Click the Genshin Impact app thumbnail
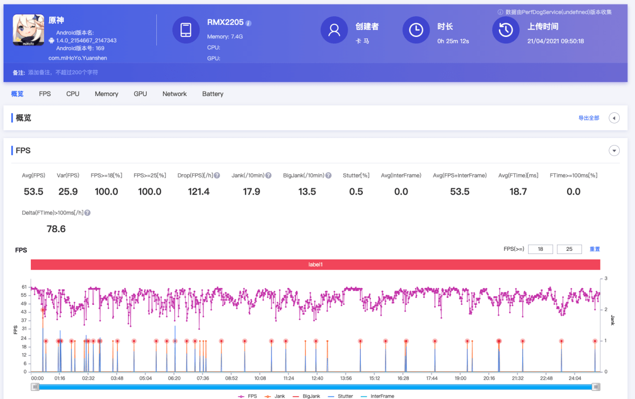 coord(28,29)
